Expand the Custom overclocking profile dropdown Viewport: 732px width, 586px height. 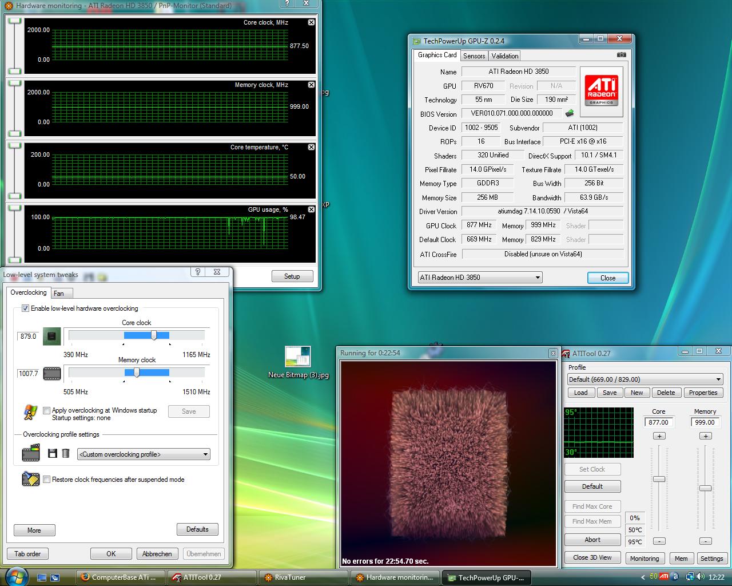pyautogui.click(x=144, y=454)
